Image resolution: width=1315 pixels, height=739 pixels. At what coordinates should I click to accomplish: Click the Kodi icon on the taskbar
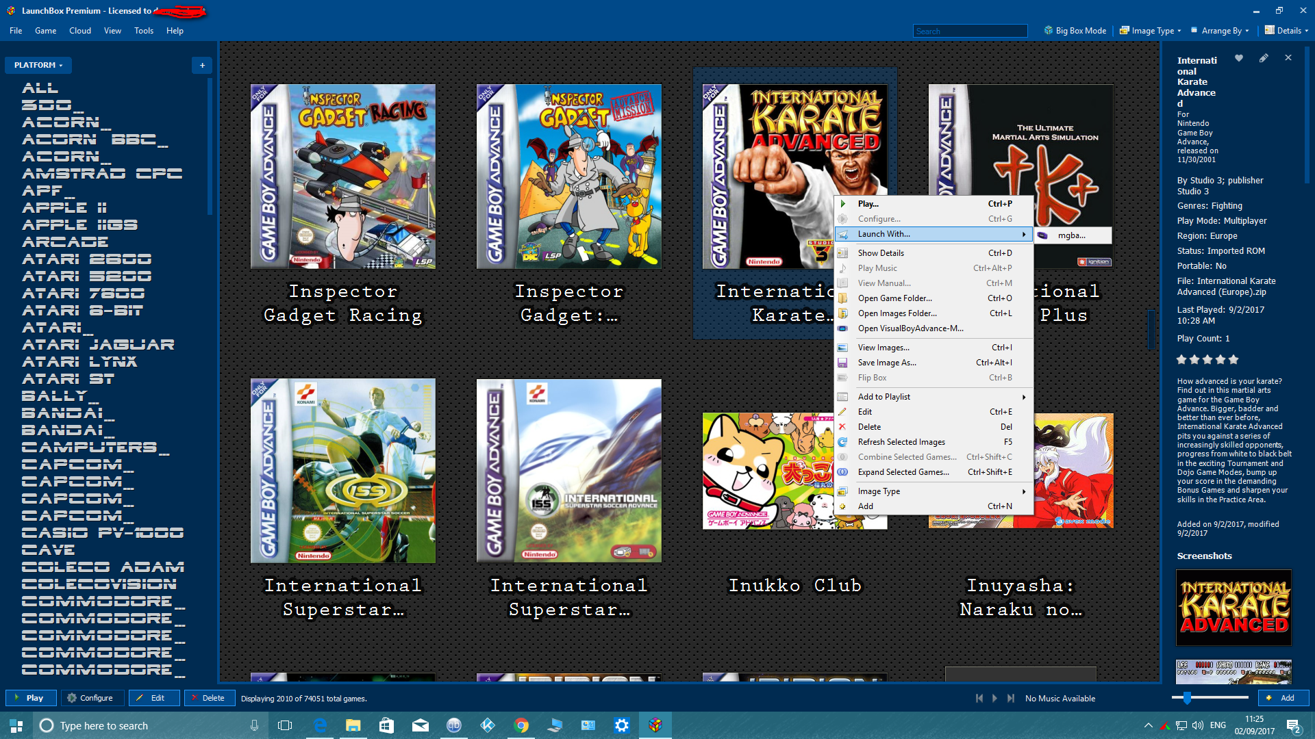tap(488, 725)
